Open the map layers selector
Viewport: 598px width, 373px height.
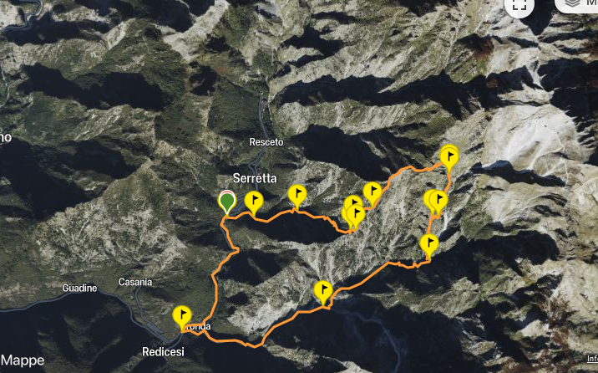[x=576, y=4]
